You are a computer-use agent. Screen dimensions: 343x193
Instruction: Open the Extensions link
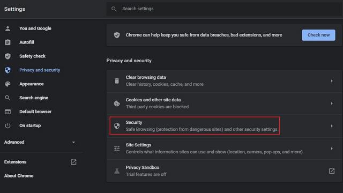(15, 162)
